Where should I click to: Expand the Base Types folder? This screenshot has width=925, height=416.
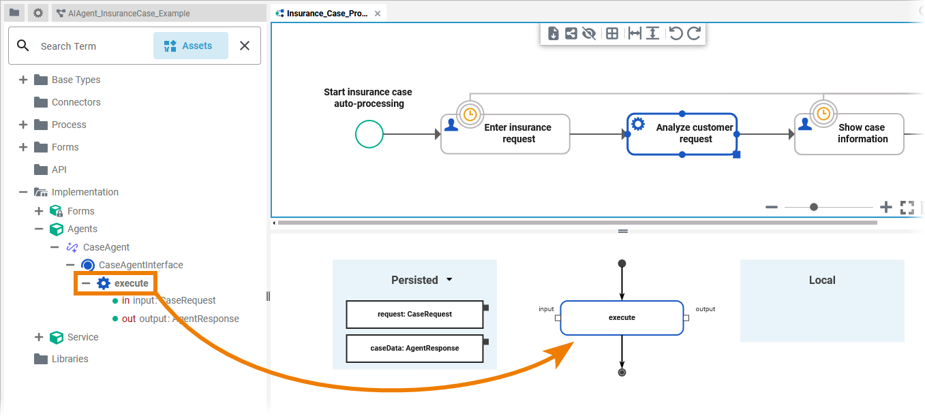point(23,80)
